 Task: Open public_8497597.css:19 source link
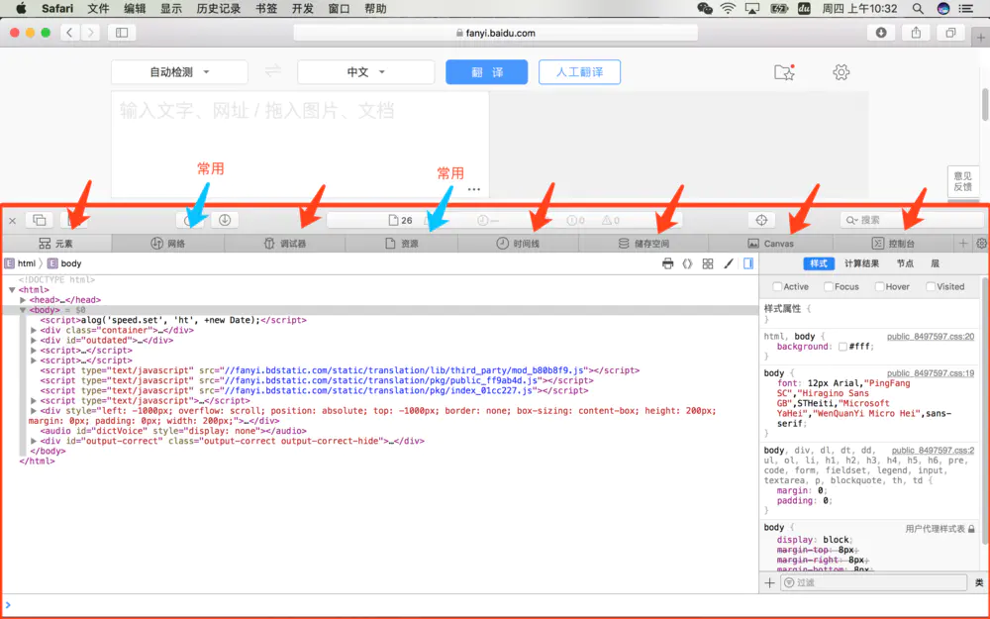point(930,373)
